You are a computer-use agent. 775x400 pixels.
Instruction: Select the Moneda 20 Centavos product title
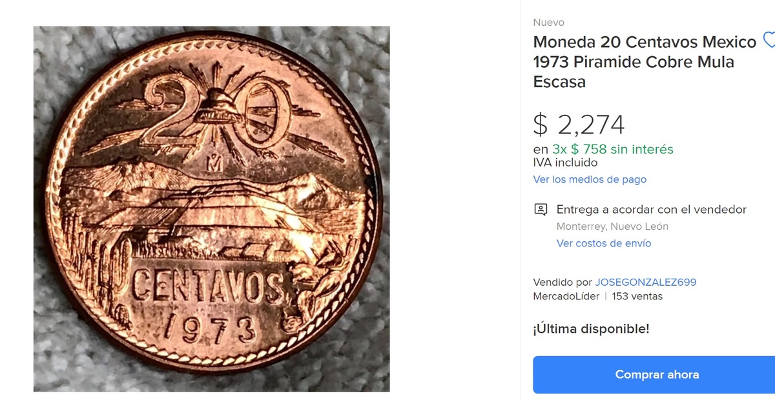(645, 62)
